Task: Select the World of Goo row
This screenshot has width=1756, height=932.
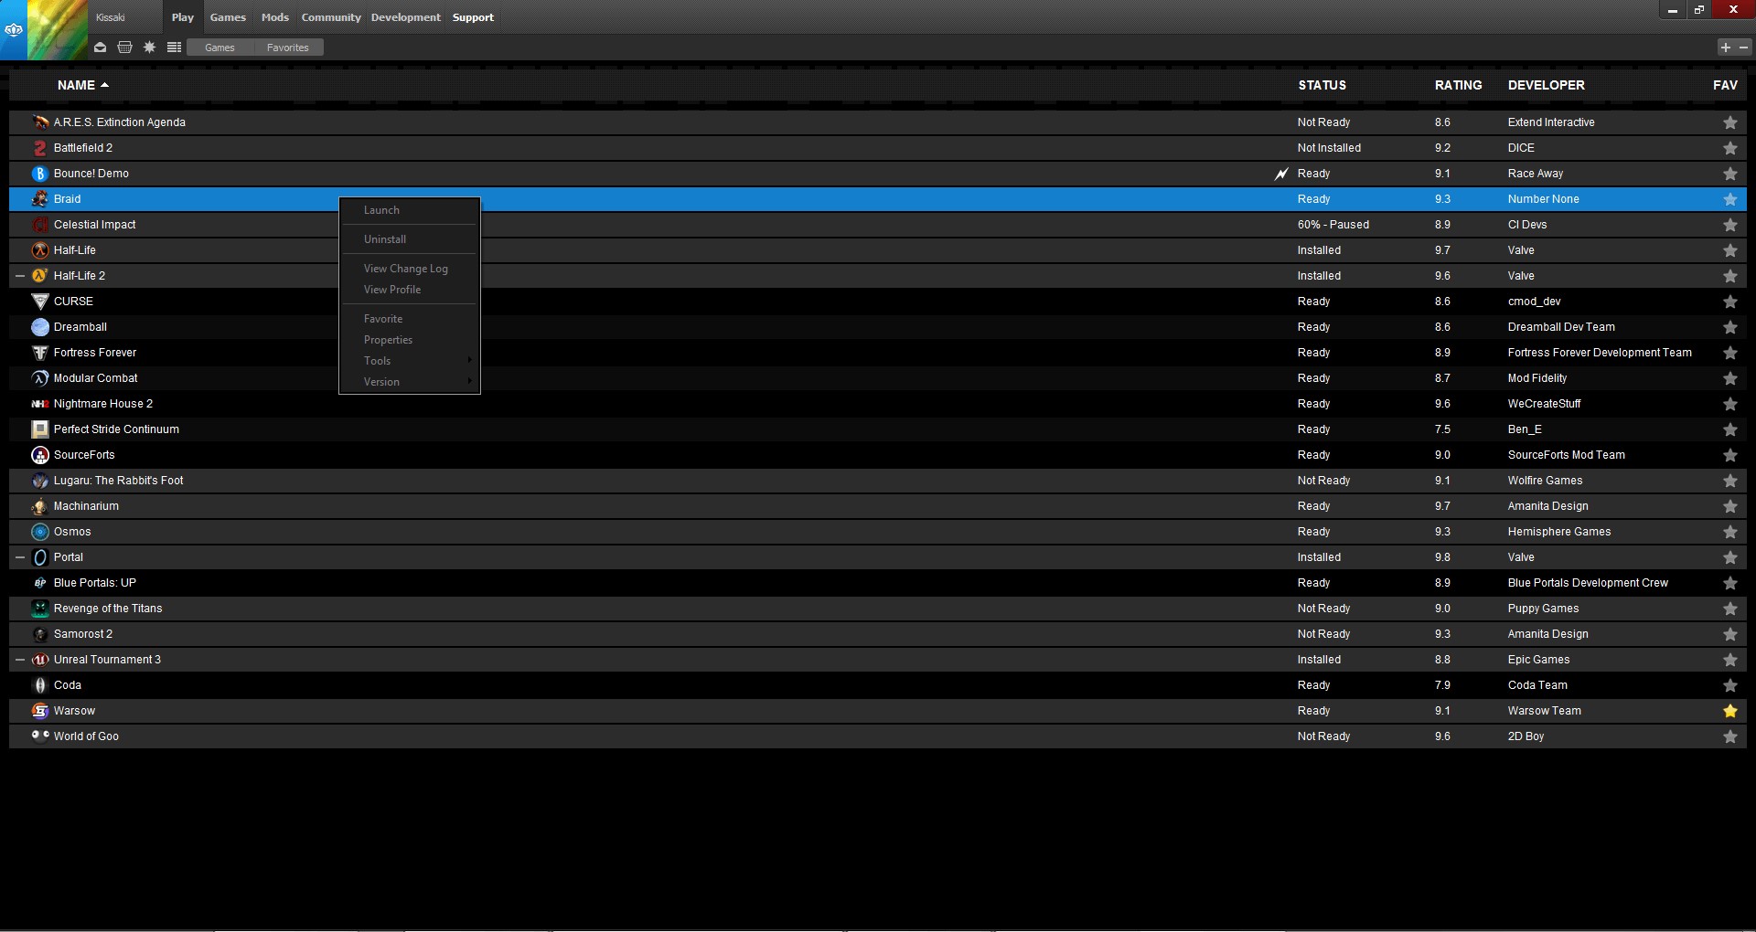Action: tap(86, 736)
